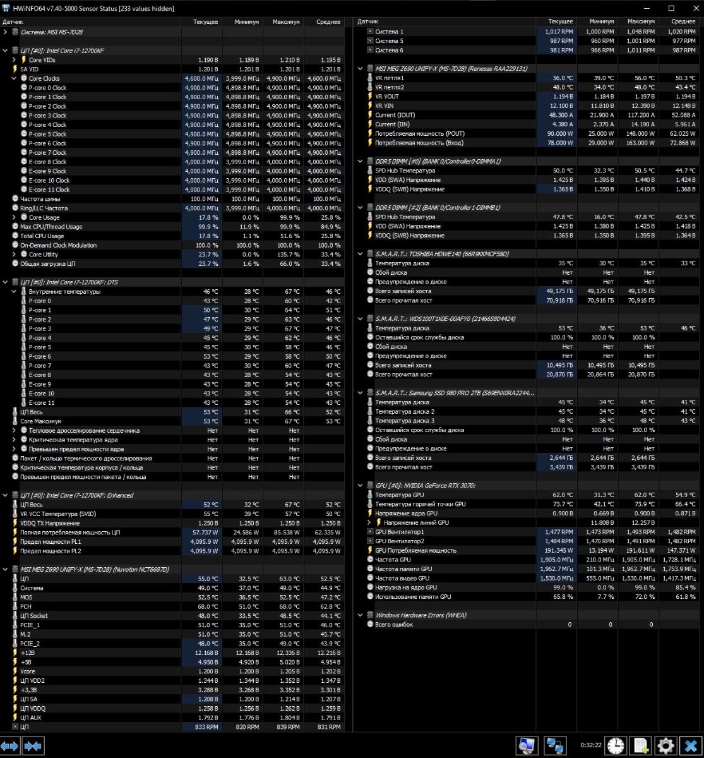Collapse the Nuvoton NCT6687D sensor group
Viewport: 704px width, 758px height.
pyautogui.click(x=6, y=569)
